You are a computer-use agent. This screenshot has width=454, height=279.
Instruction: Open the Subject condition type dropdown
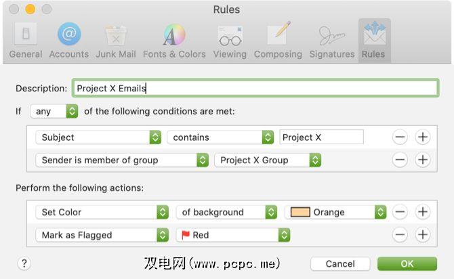click(x=98, y=137)
